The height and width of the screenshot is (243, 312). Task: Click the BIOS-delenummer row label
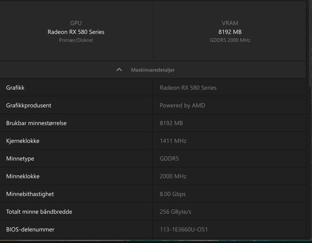pyautogui.click(x=30, y=229)
